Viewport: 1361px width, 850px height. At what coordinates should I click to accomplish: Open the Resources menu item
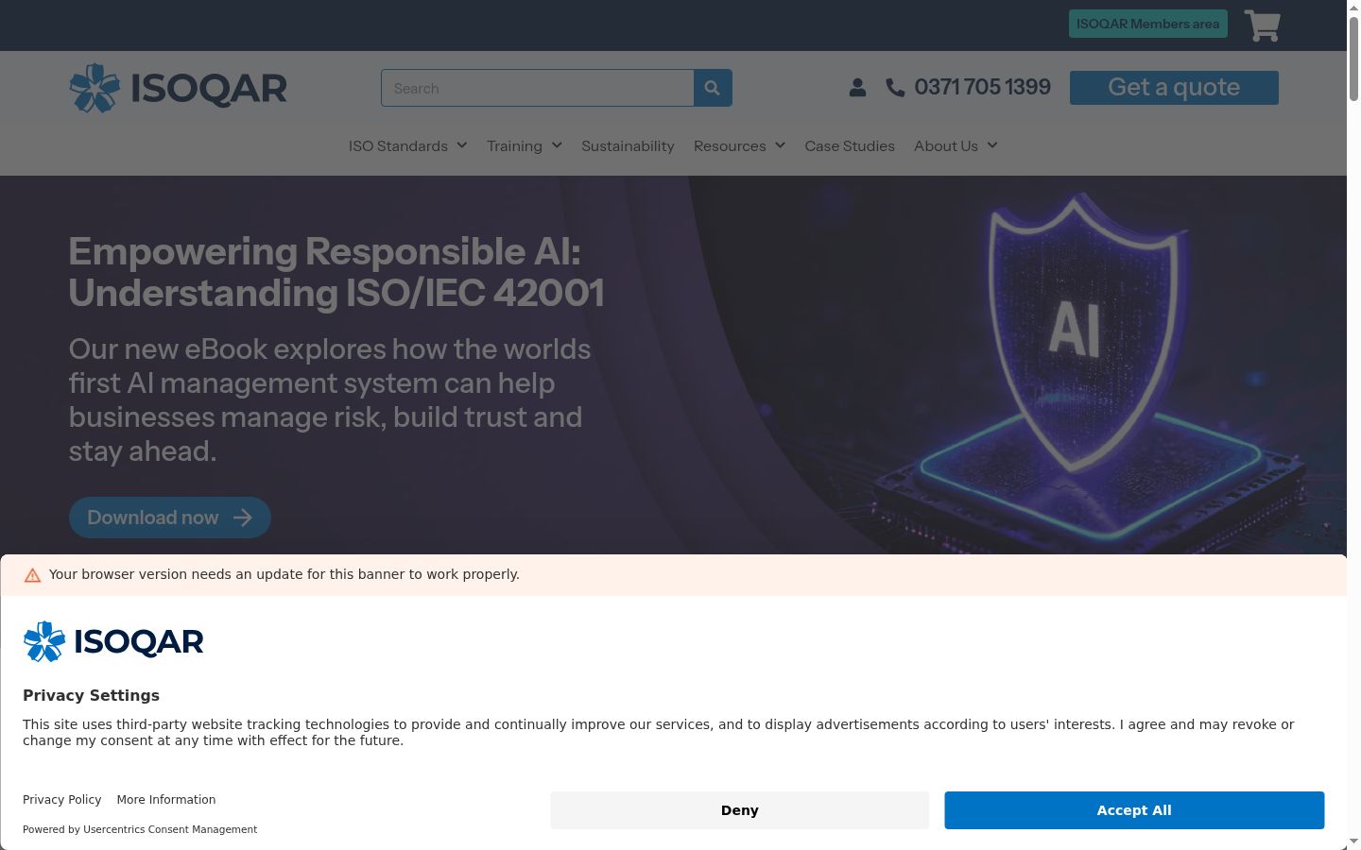pyautogui.click(x=730, y=146)
